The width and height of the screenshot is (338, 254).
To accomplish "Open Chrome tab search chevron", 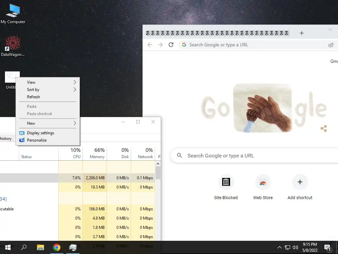I will coord(330,29).
